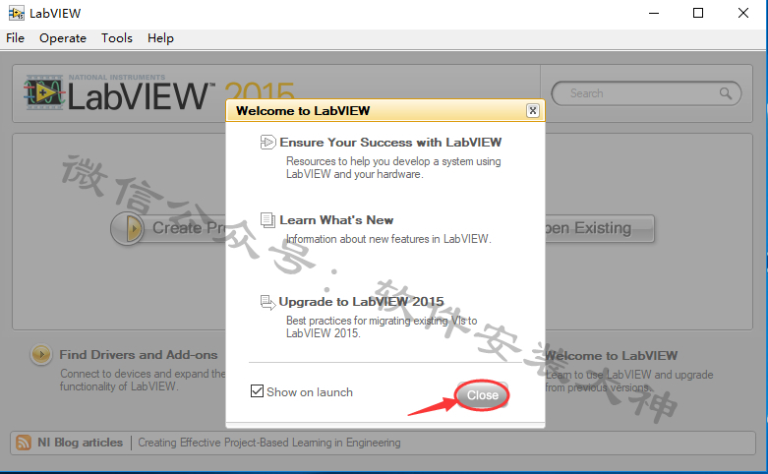Open Creating Effective Project-Based Learning article
This screenshot has width=768, height=474.
pyautogui.click(x=268, y=443)
